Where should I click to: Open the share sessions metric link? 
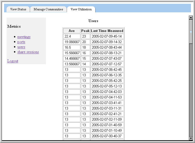click(x=28, y=52)
